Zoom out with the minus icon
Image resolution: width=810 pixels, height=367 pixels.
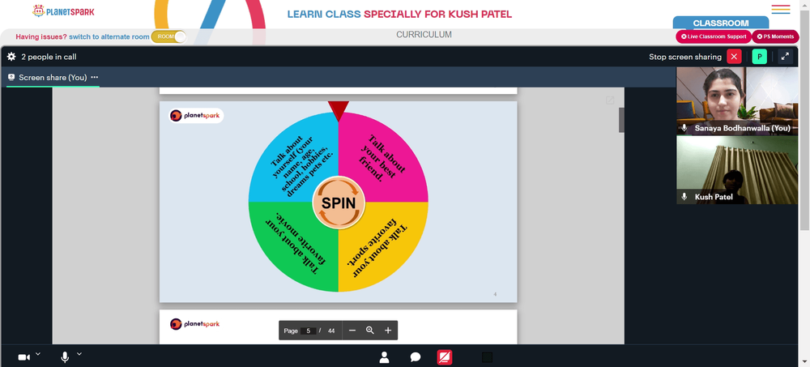point(352,331)
